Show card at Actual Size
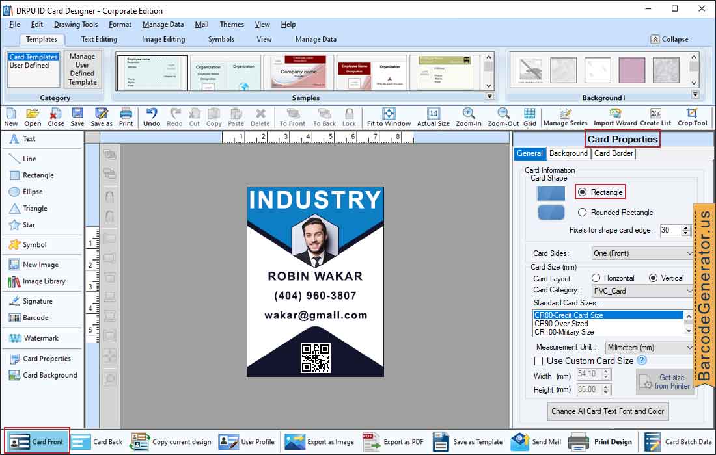Screen dimensions: 716x455 click(x=434, y=117)
